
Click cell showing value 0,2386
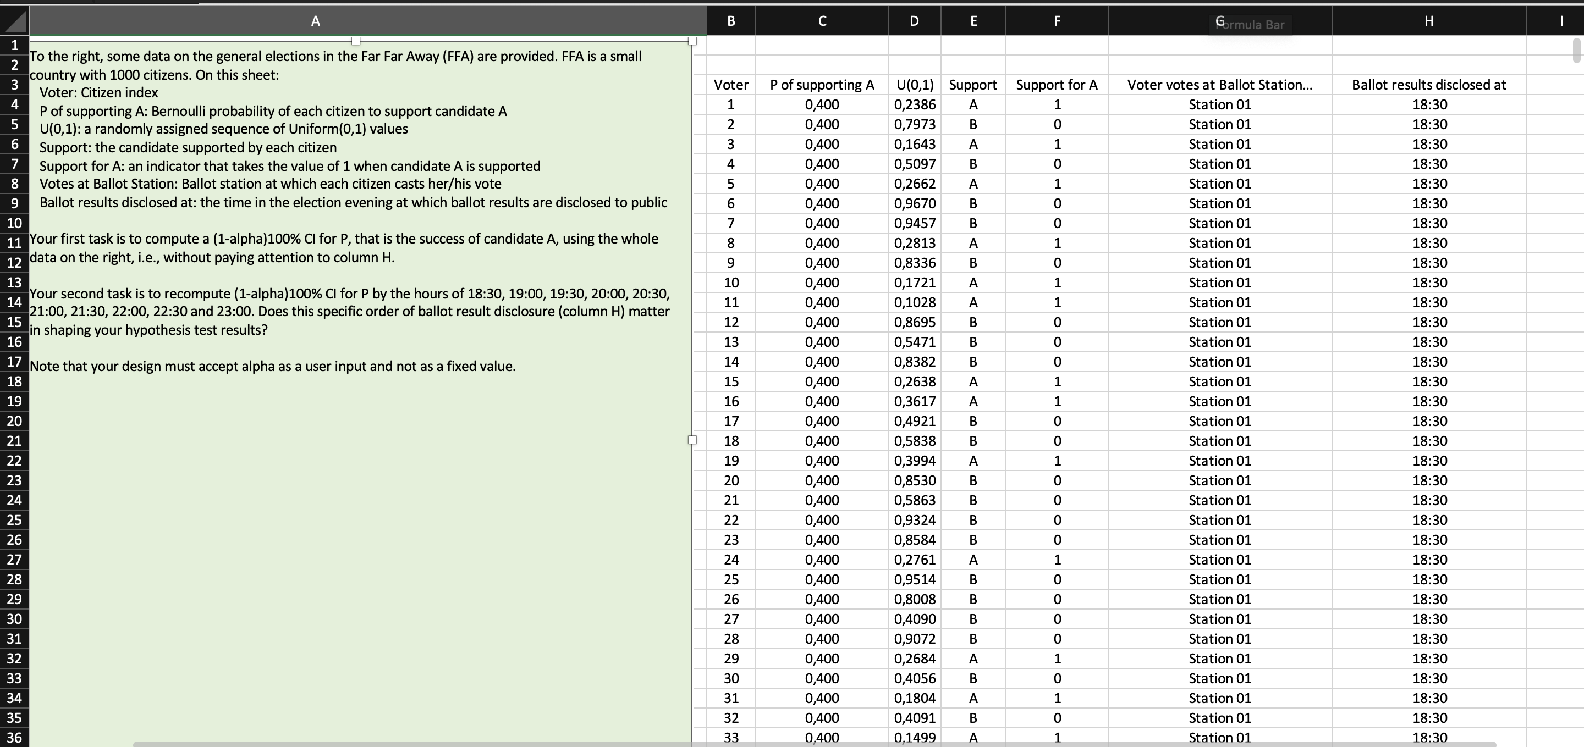tap(914, 105)
